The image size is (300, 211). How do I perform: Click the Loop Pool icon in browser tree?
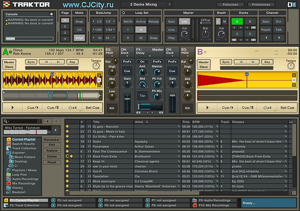point(9,174)
